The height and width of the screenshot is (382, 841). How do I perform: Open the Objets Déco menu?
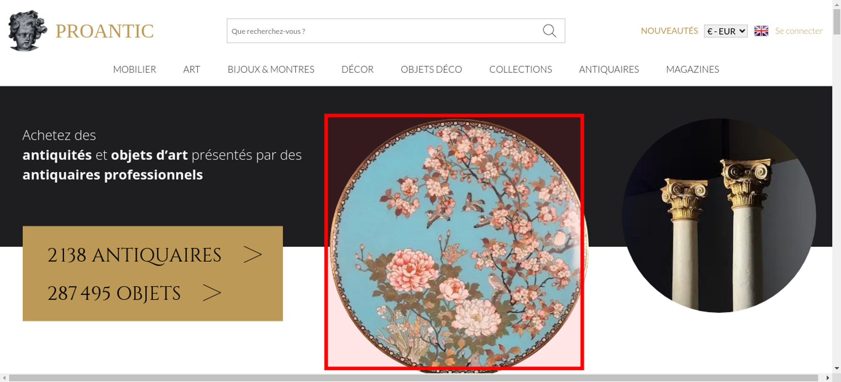pyautogui.click(x=431, y=69)
